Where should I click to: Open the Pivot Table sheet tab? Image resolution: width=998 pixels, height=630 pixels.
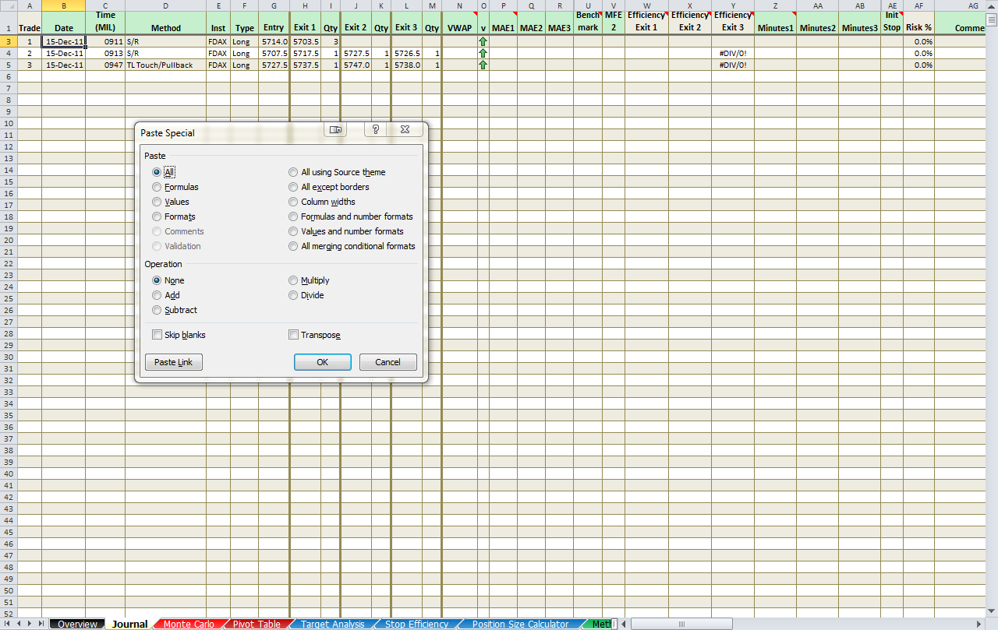pos(257,624)
